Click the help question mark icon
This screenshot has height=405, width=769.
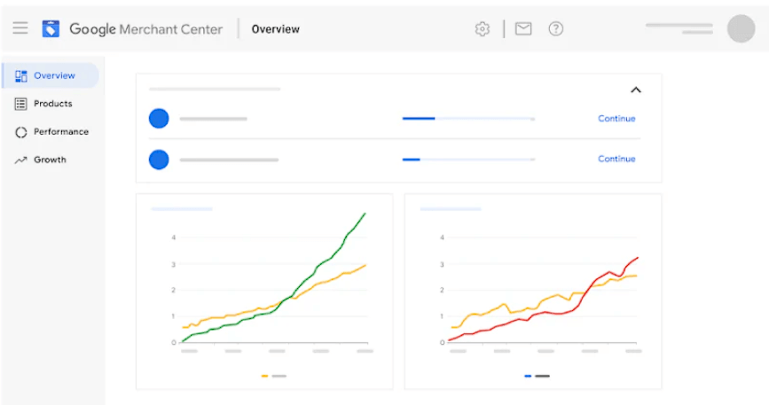[x=556, y=29]
